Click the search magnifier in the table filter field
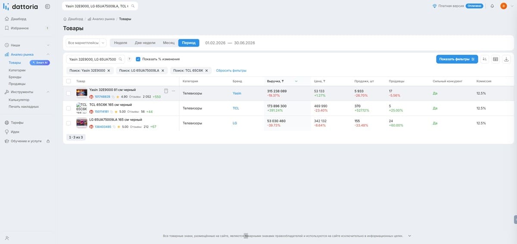Image resolution: width=517 pixels, height=244 pixels. click(121, 59)
